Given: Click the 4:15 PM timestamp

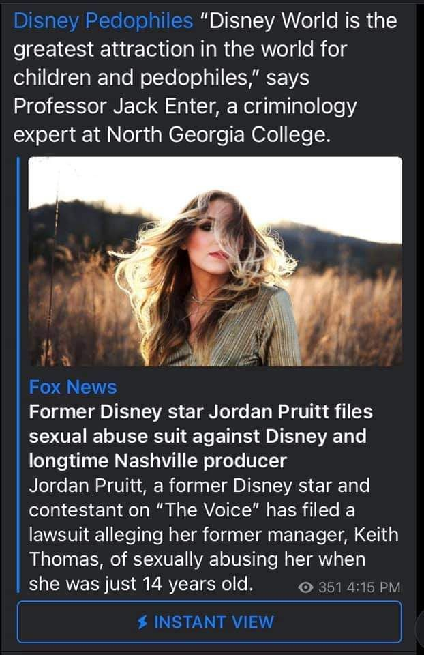Looking at the screenshot, I should tap(372, 587).
